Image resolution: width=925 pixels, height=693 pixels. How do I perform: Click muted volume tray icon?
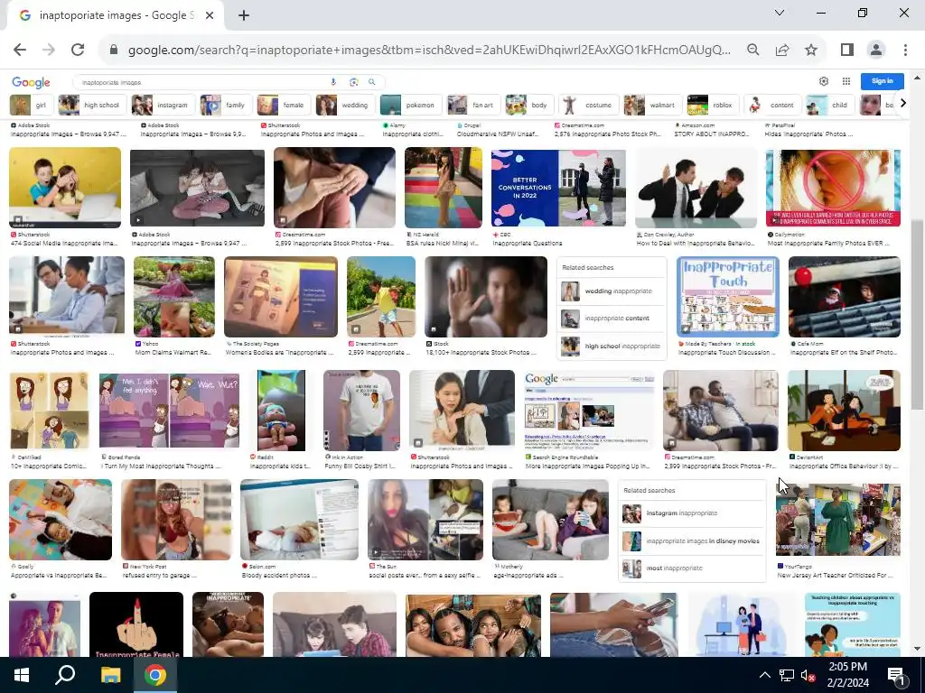click(807, 675)
